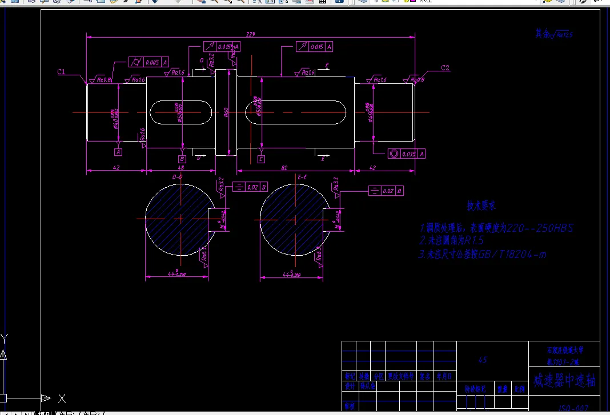Click the Zoom Previous magnifier icon
This screenshot has width=610, height=415.
241,1
